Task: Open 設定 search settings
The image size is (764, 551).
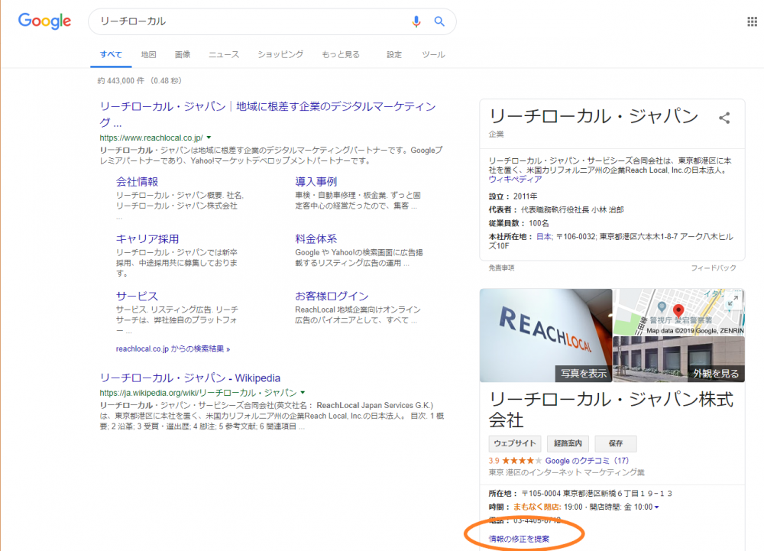Action: click(x=394, y=54)
